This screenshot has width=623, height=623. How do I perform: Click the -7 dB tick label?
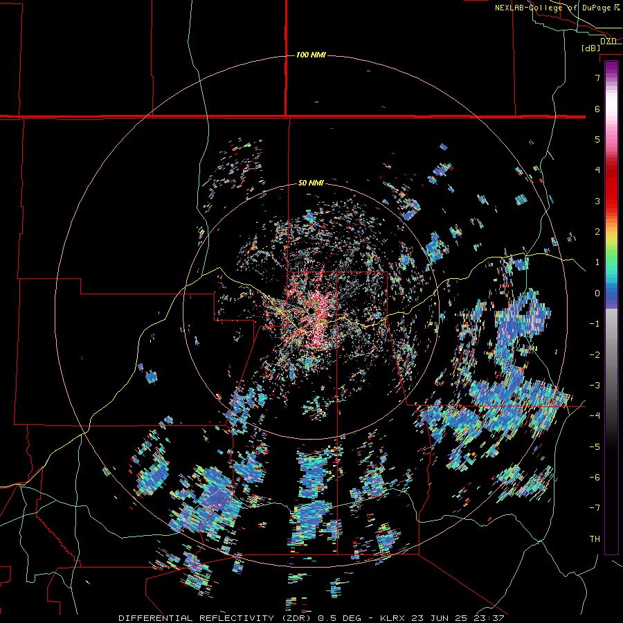595,508
